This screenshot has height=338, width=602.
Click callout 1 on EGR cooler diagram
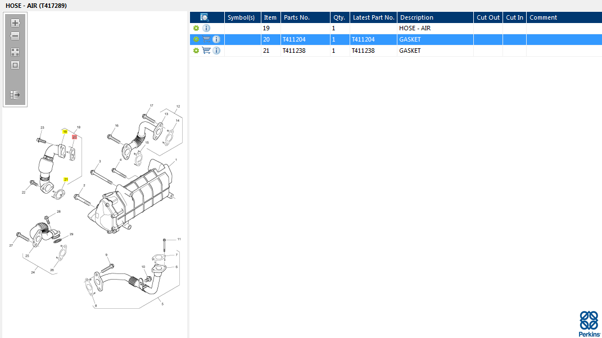[x=176, y=160]
